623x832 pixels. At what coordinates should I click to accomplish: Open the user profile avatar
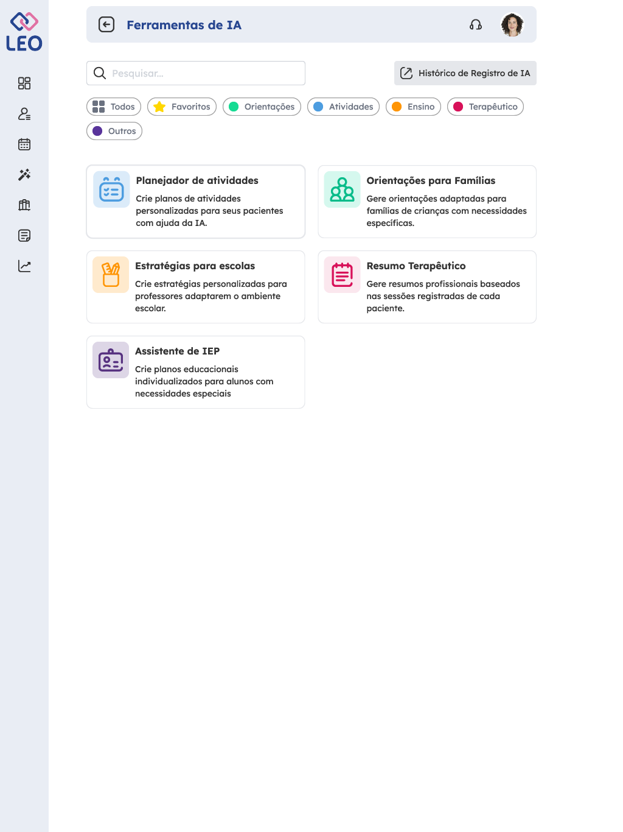click(x=512, y=25)
